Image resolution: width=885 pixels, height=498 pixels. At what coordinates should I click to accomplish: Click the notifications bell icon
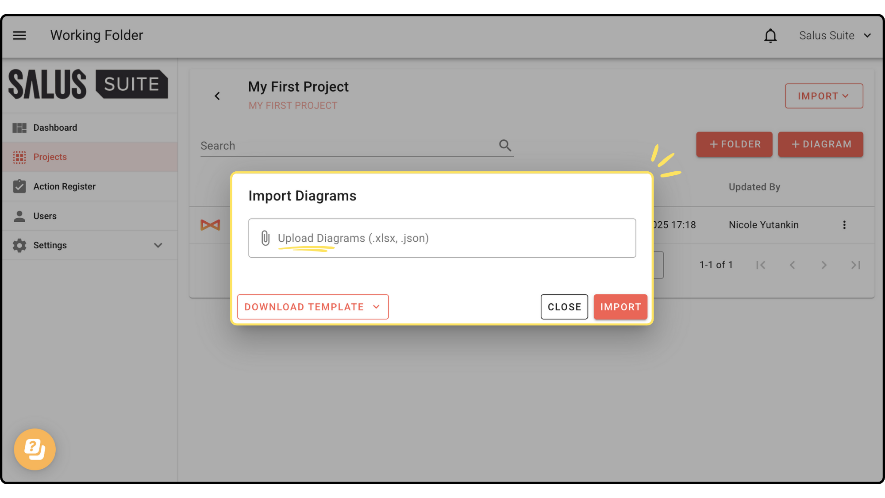(770, 36)
